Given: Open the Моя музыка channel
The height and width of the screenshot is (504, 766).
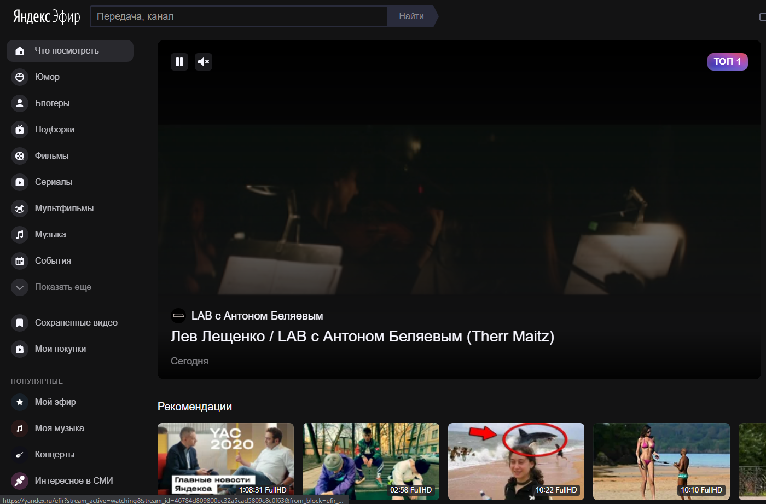Looking at the screenshot, I should (x=70, y=428).
